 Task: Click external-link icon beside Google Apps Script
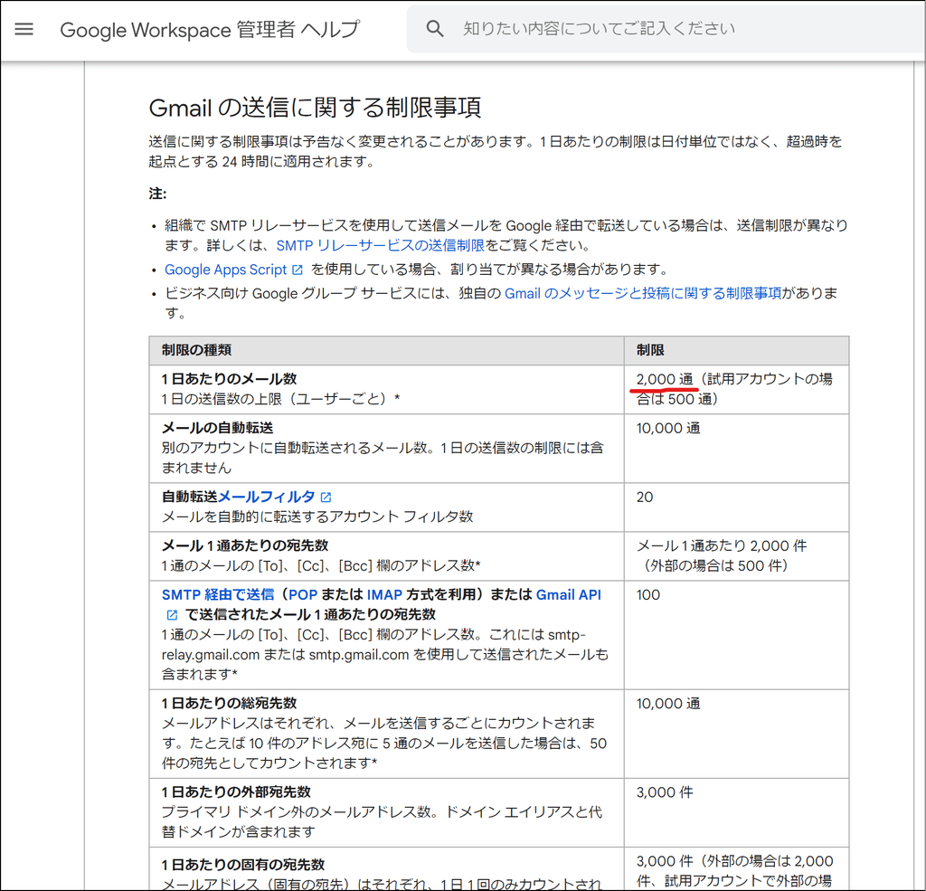point(298,270)
